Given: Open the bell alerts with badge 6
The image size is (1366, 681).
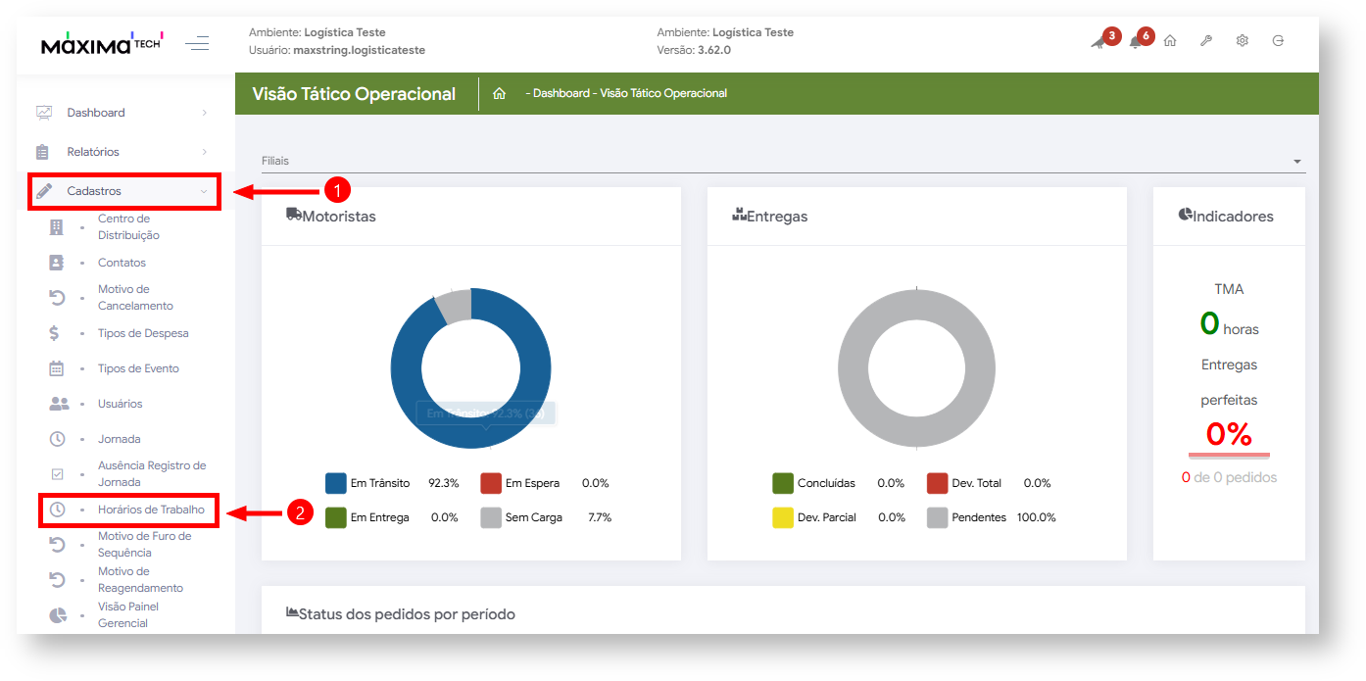Looking at the screenshot, I should click(1136, 42).
